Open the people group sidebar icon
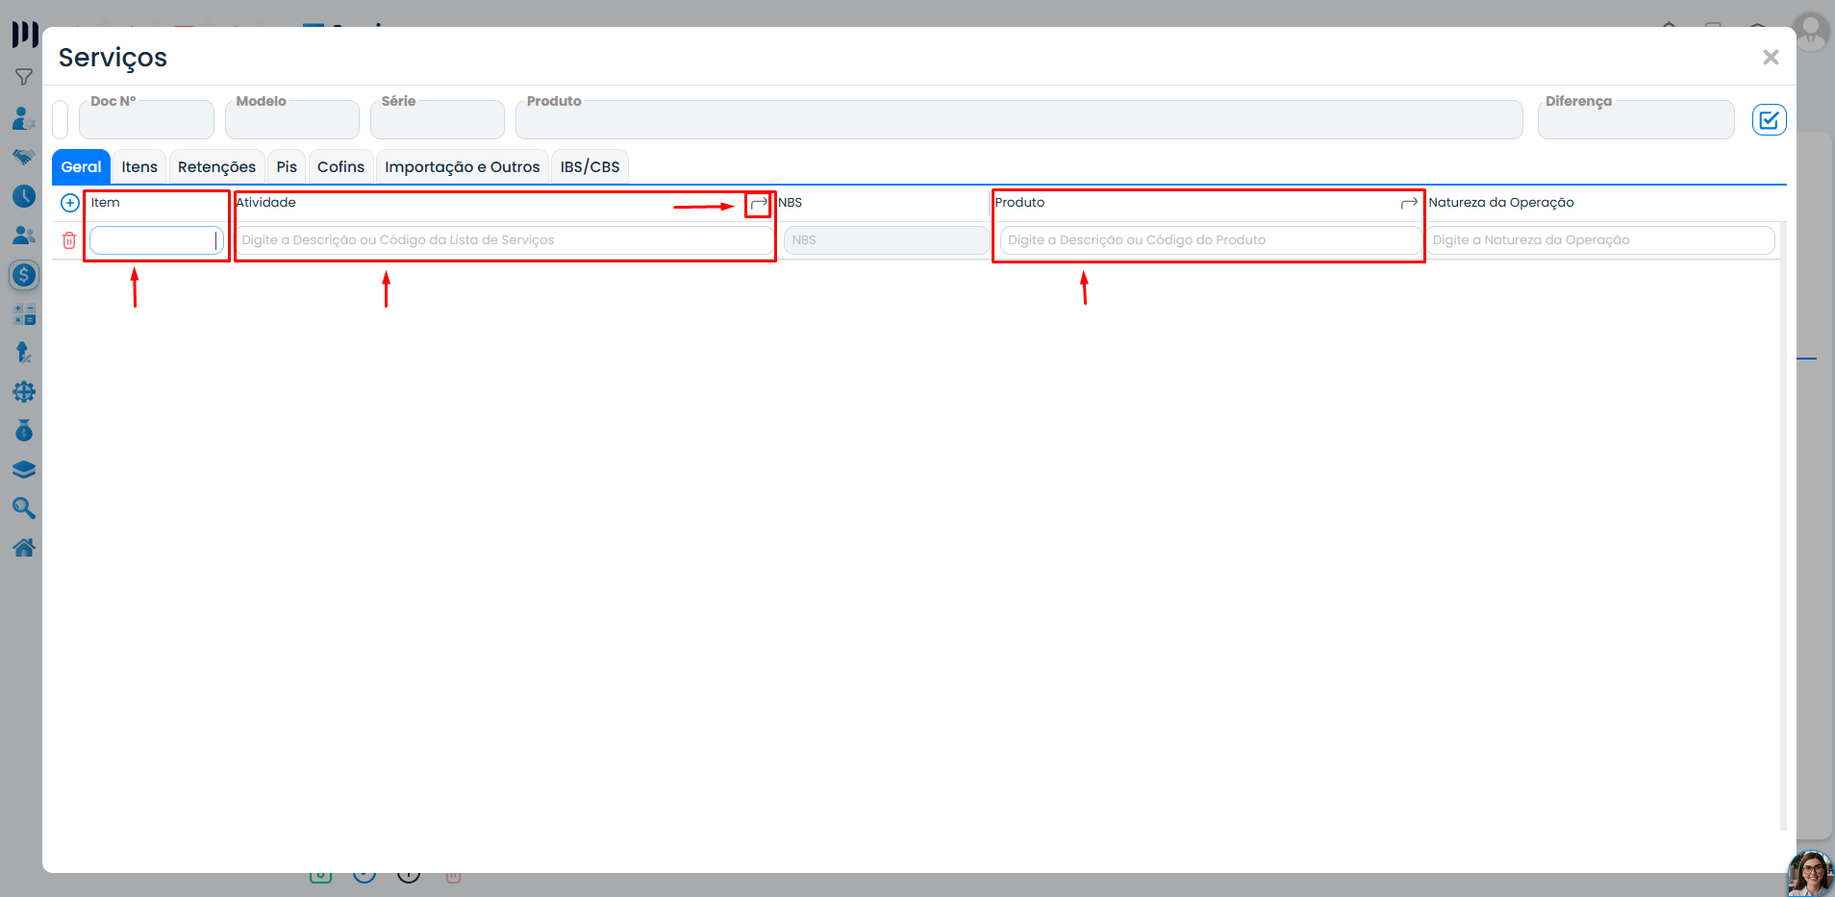Screen dimensions: 1835x897 24,236
